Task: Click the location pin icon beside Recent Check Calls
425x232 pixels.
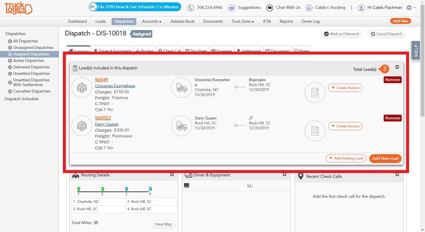Action: tap(301, 176)
